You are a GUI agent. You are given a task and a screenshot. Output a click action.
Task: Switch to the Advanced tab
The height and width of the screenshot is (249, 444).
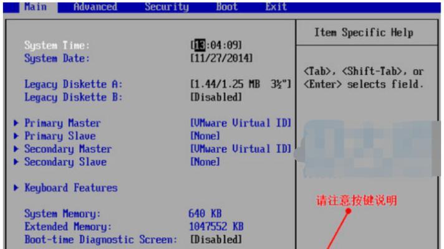[95, 7]
